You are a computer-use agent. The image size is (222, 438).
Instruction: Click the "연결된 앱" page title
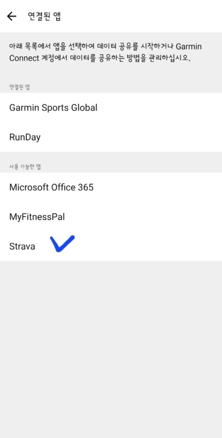pos(44,16)
